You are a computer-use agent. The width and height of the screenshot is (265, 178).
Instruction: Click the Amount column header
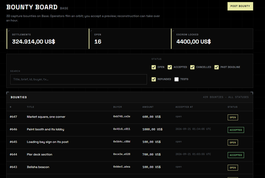tap(148, 107)
